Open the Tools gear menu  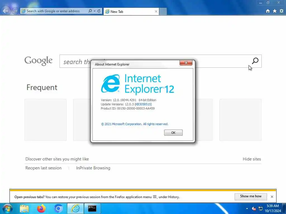coord(282,11)
